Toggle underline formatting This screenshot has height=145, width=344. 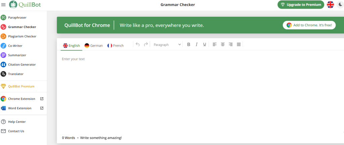[205, 45]
